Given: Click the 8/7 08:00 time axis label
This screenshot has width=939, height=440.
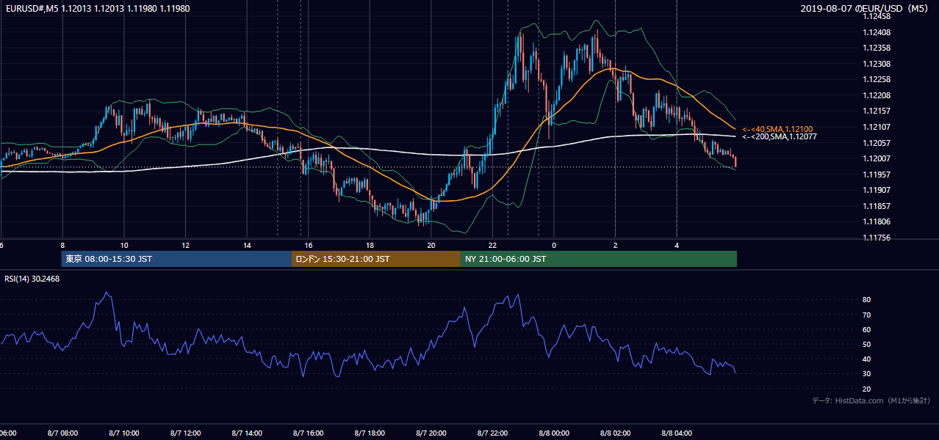Looking at the screenshot, I should click(62, 433).
